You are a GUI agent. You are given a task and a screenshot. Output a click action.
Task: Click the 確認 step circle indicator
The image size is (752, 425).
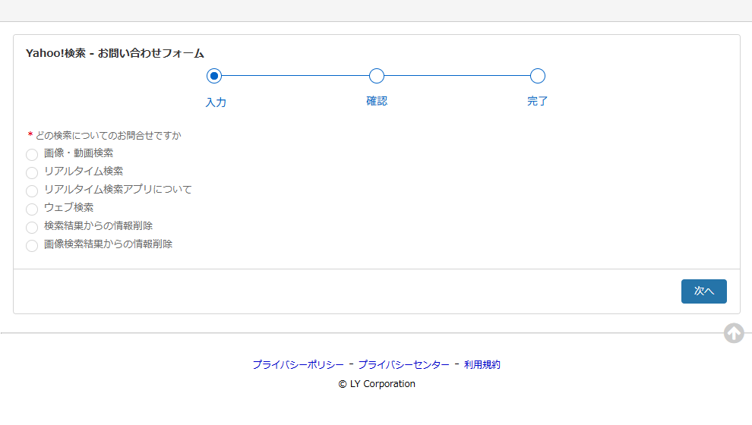(x=376, y=76)
